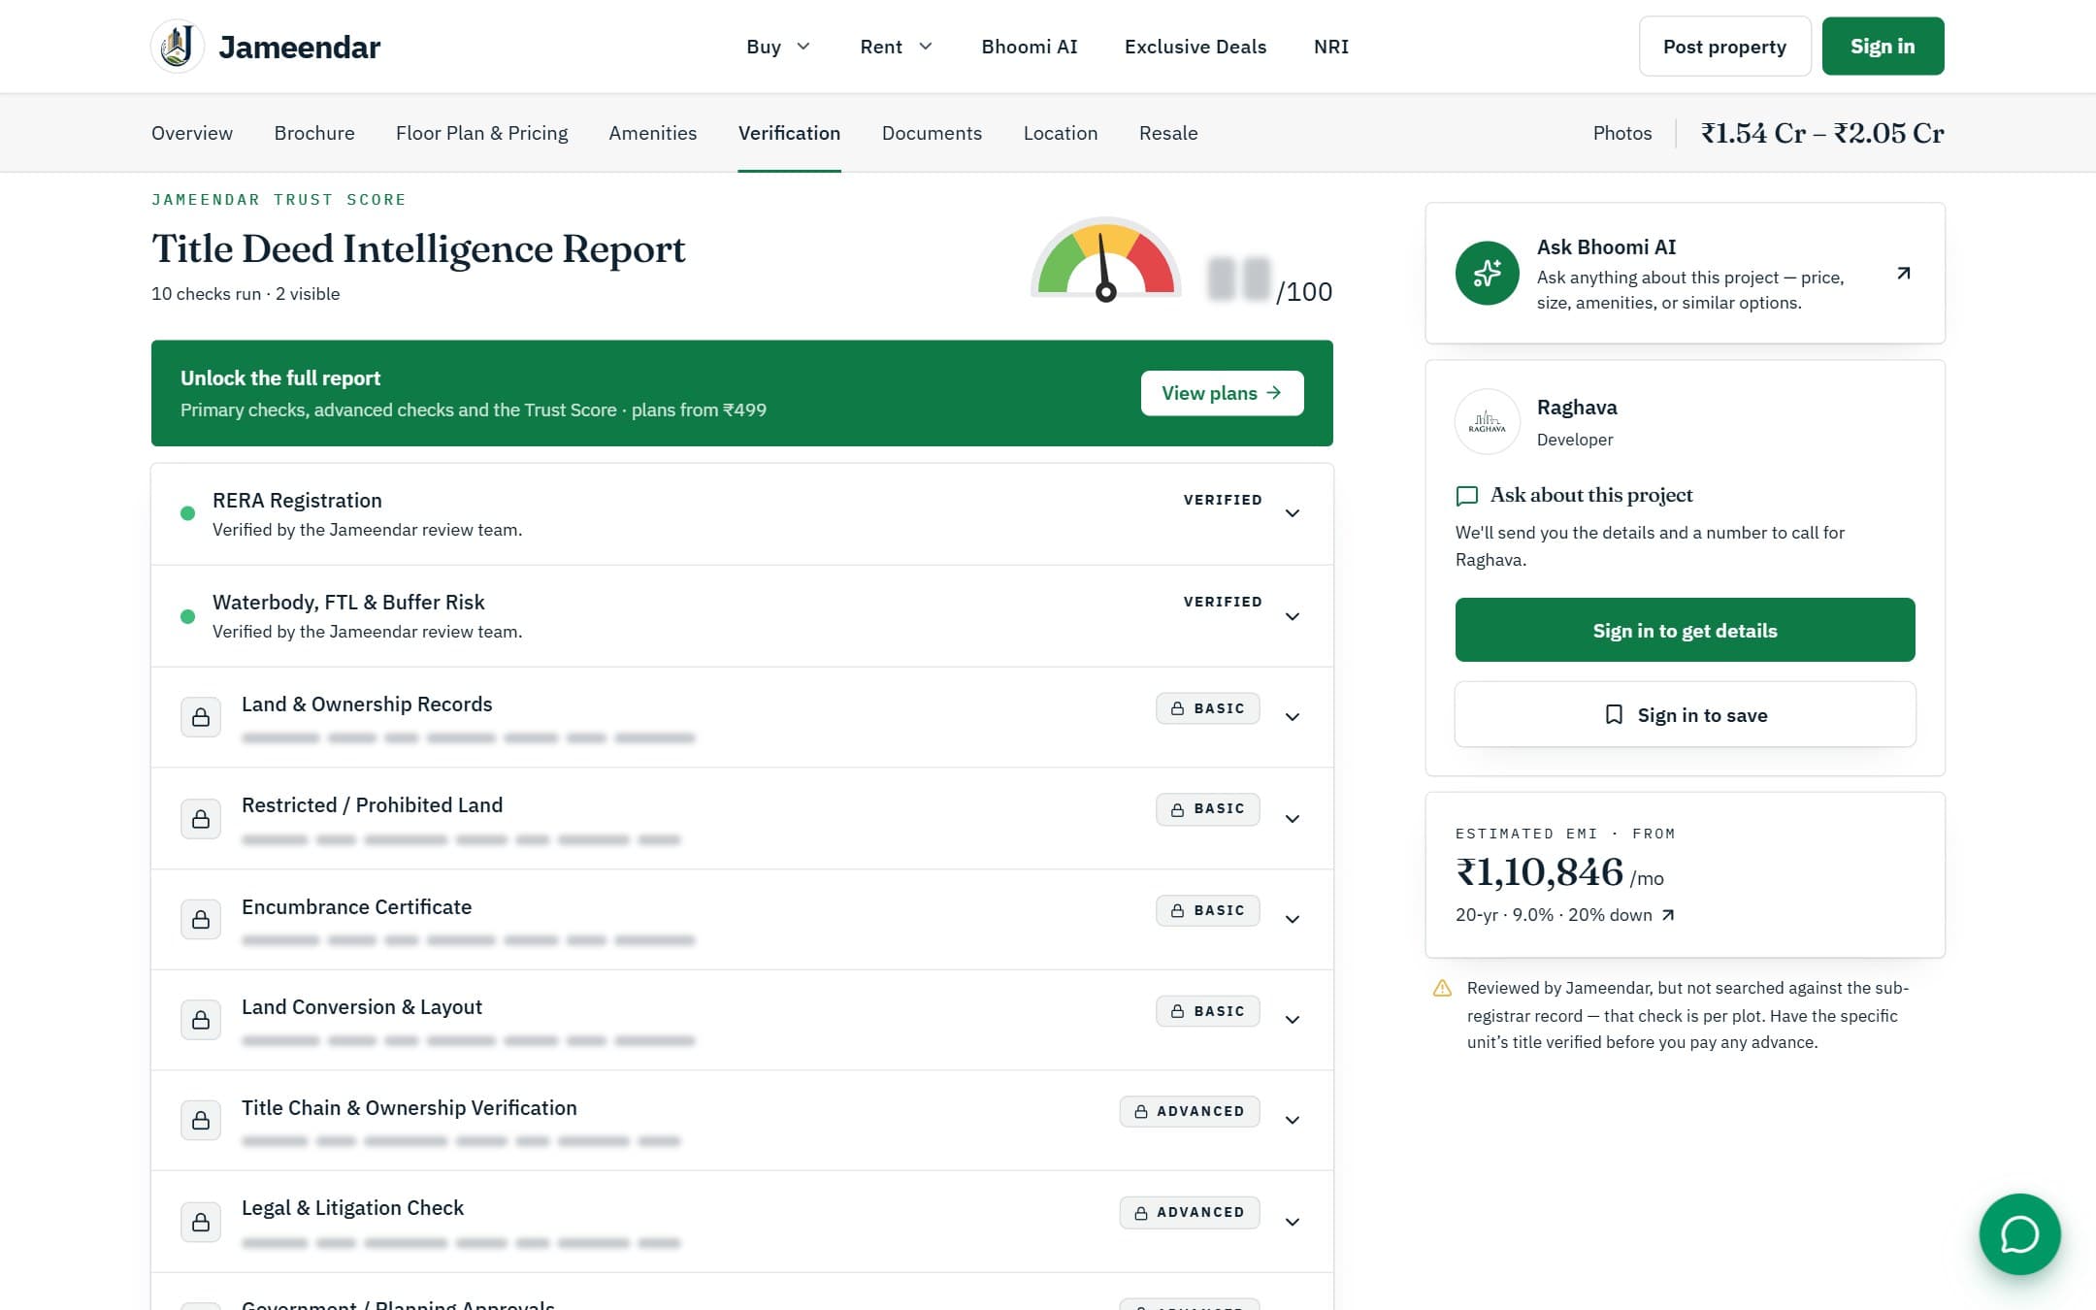Click lock icon for Title Chain & Ownership Verification
The height and width of the screenshot is (1310, 2096).
pos(201,1121)
